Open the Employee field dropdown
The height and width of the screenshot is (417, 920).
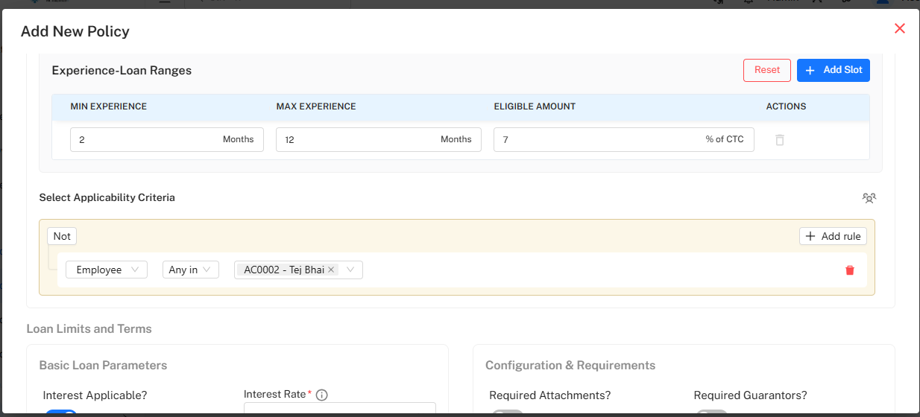click(106, 270)
